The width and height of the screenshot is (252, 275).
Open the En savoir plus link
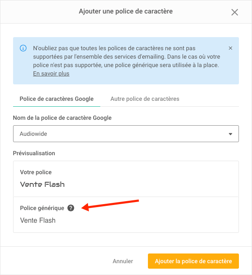pos(51,73)
